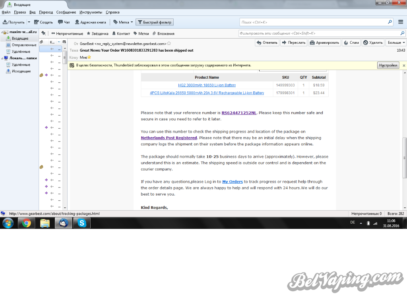Image resolution: width=407 pixels, height=298 pixels.
Task: Close the remote content warning bar
Action: click(x=404, y=66)
